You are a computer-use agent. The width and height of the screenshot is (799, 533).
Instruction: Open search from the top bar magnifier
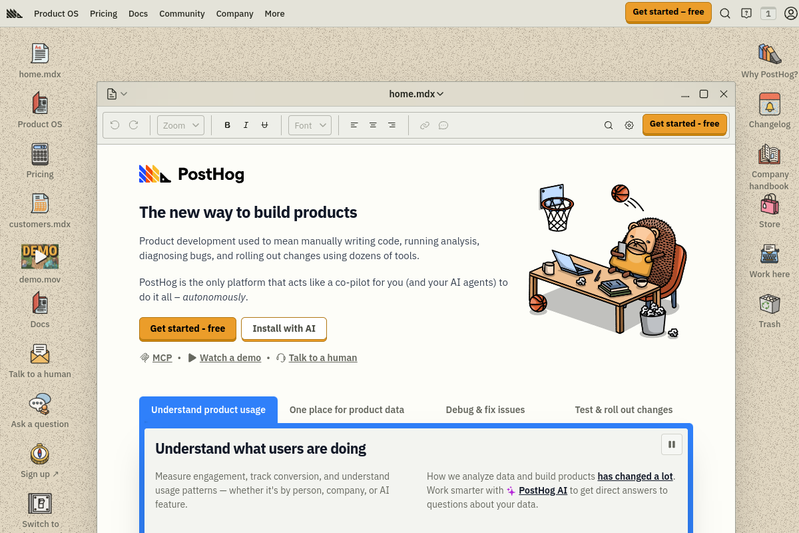pyautogui.click(x=725, y=13)
